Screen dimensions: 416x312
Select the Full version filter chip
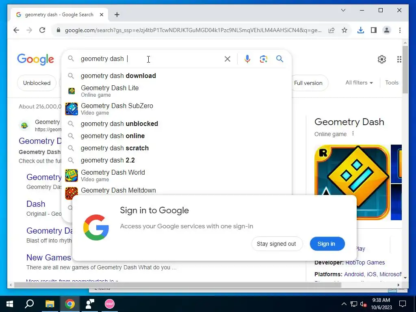tap(309, 83)
